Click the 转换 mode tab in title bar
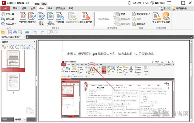 click(x=44, y=4)
